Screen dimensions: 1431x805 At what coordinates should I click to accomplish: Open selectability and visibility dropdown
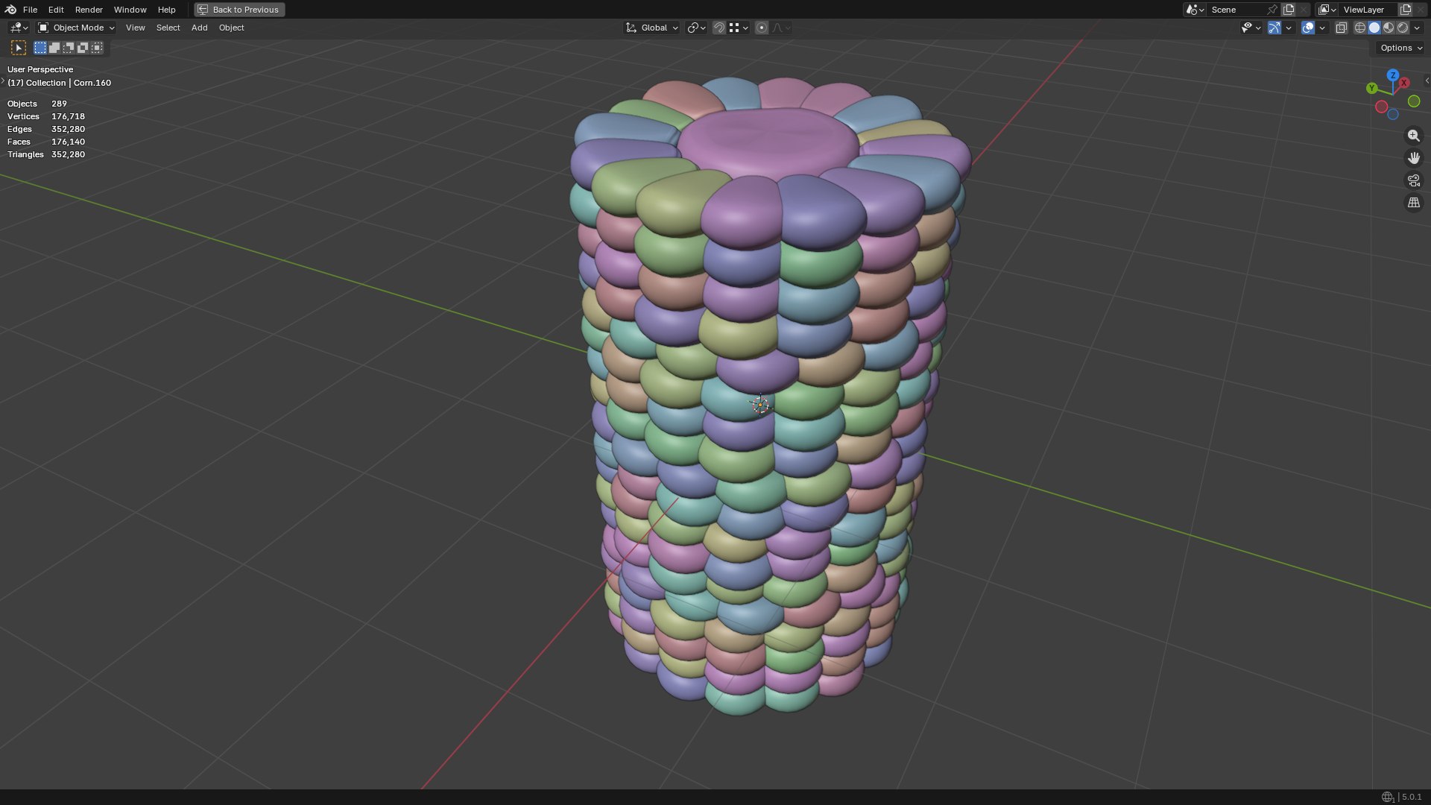1251,28
